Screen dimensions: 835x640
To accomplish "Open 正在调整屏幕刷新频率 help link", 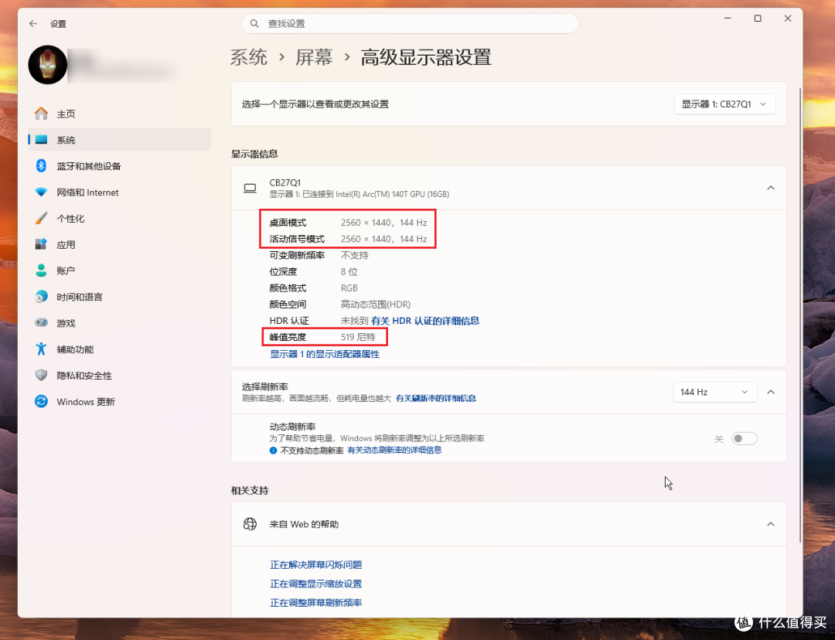I will pyautogui.click(x=315, y=603).
